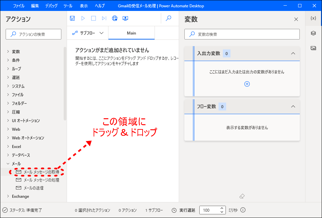Open the サブフロー dropdown
The height and width of the screenshot is (218, 322).
coord(88,33)
